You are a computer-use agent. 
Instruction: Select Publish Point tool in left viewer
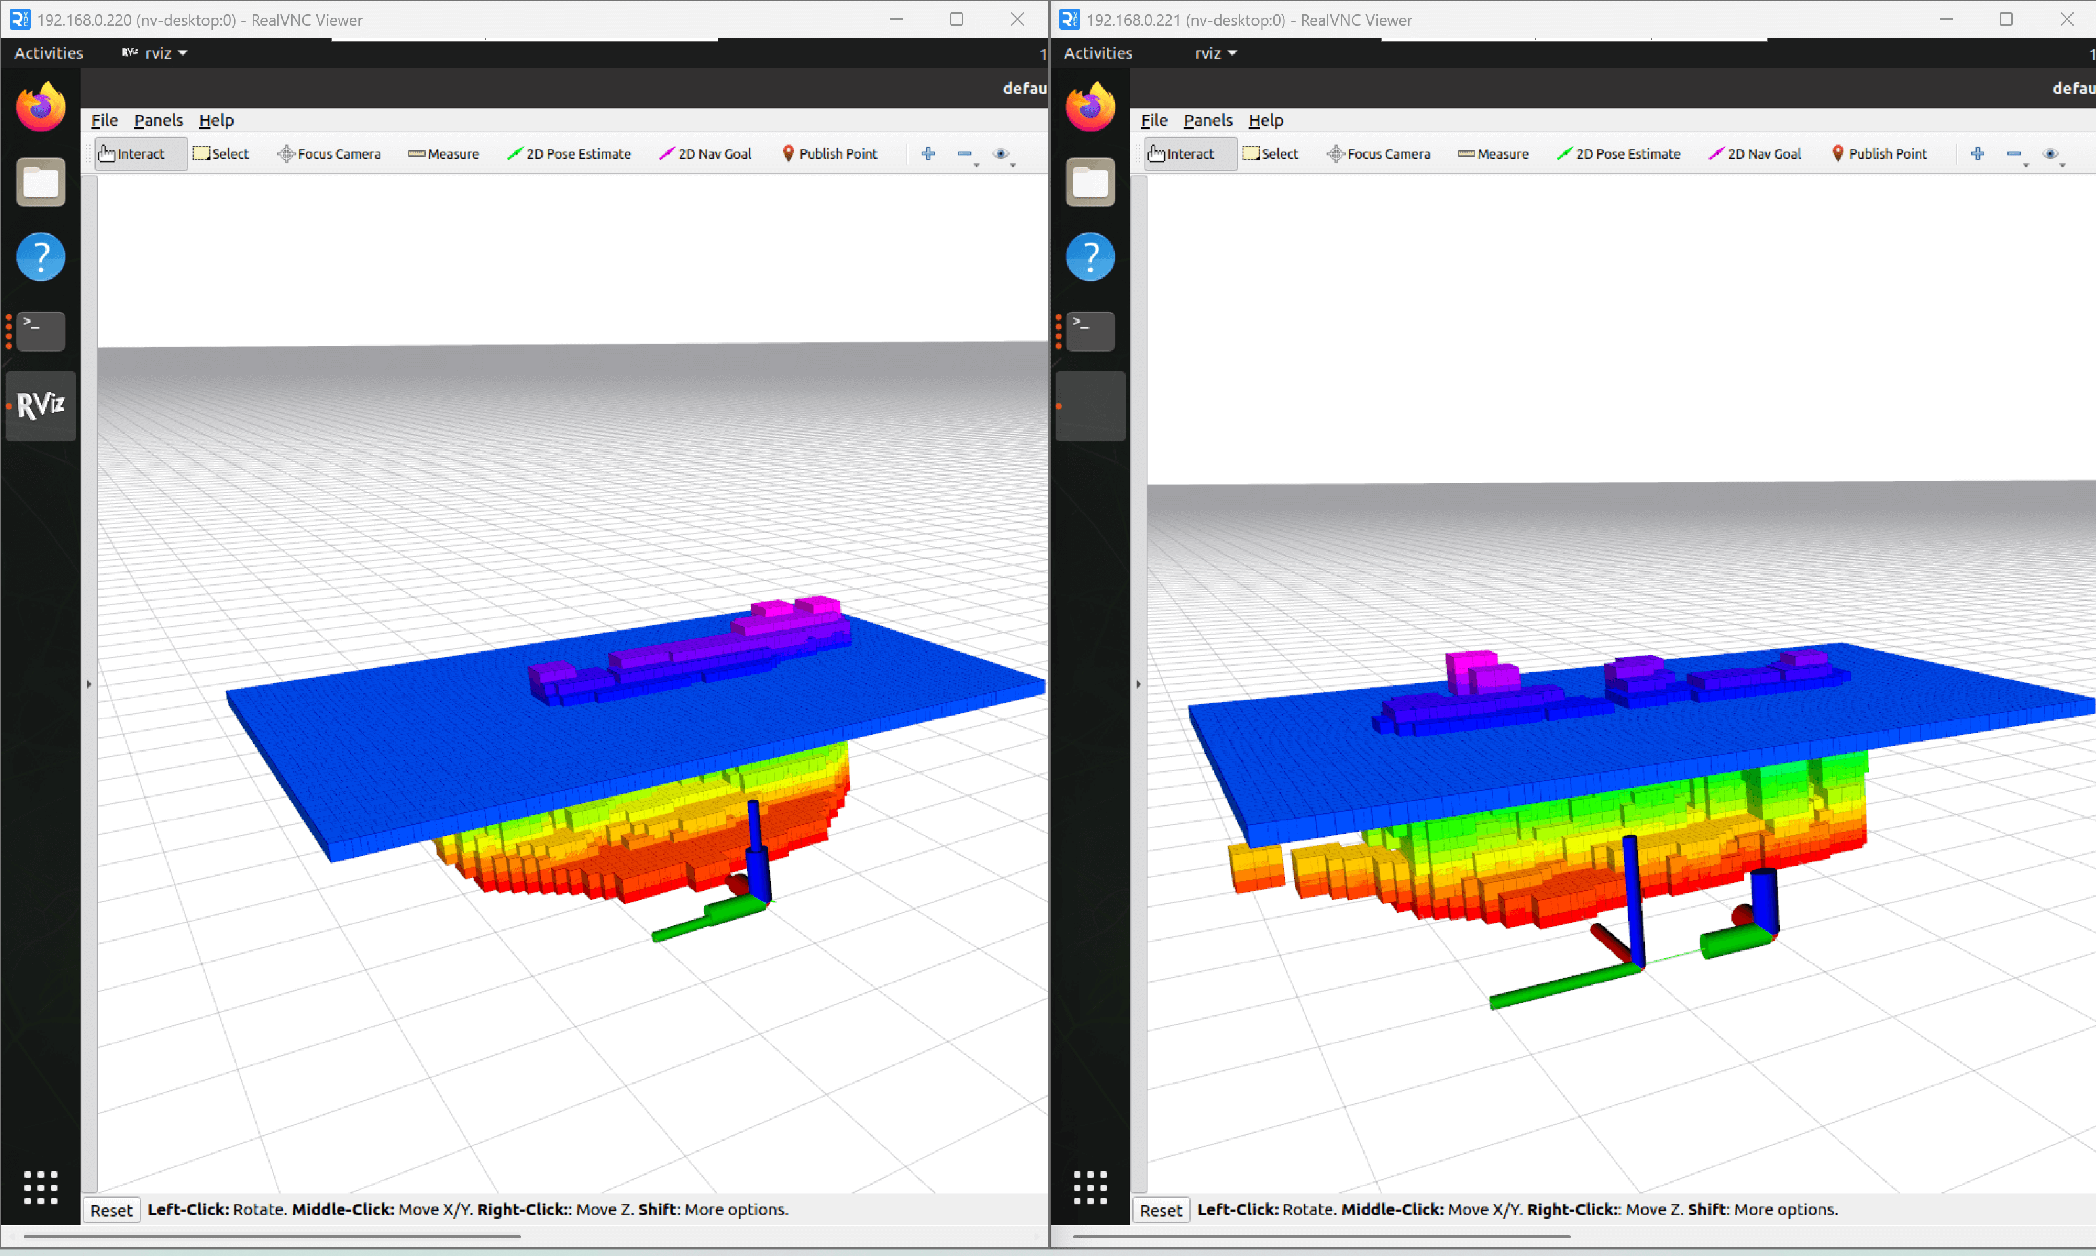(x=830, y=154)
